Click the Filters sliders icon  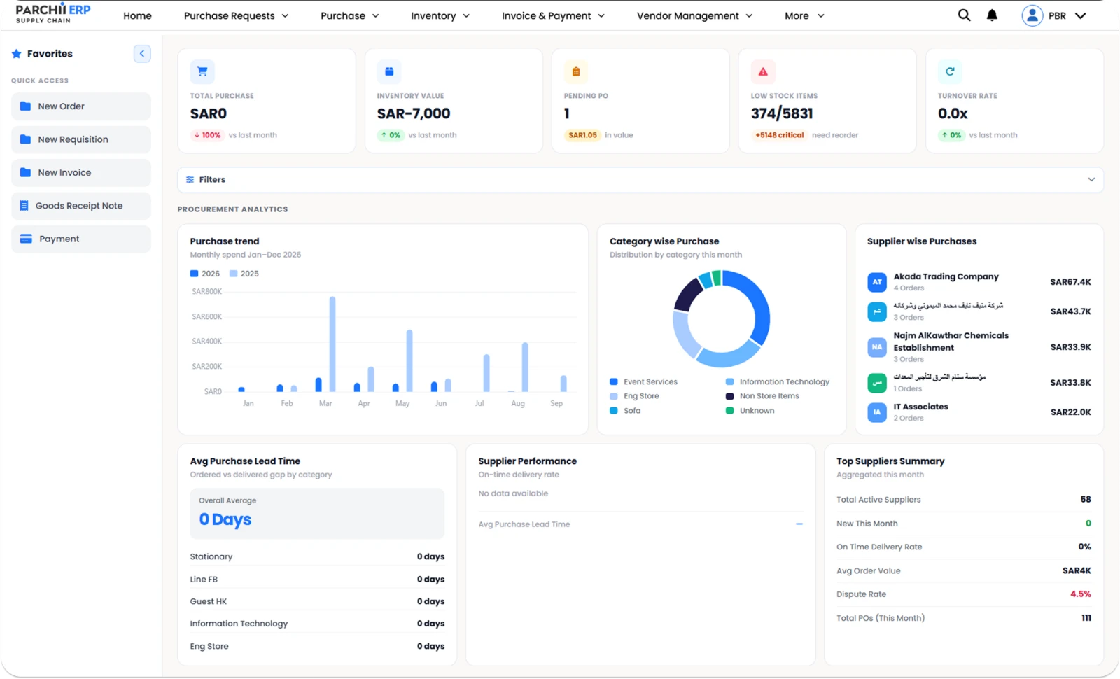coord(190,180)
